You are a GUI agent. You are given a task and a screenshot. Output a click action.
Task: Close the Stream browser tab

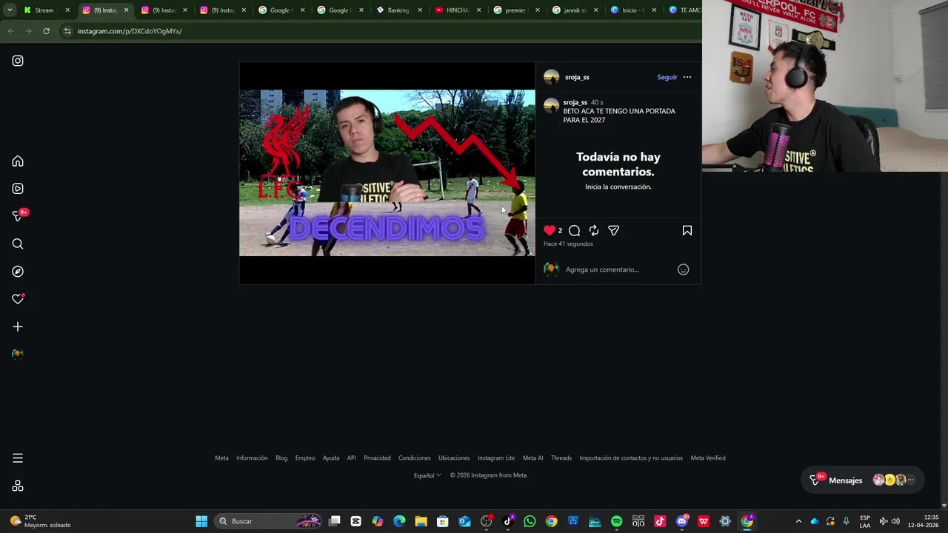[x=67, y=10]
